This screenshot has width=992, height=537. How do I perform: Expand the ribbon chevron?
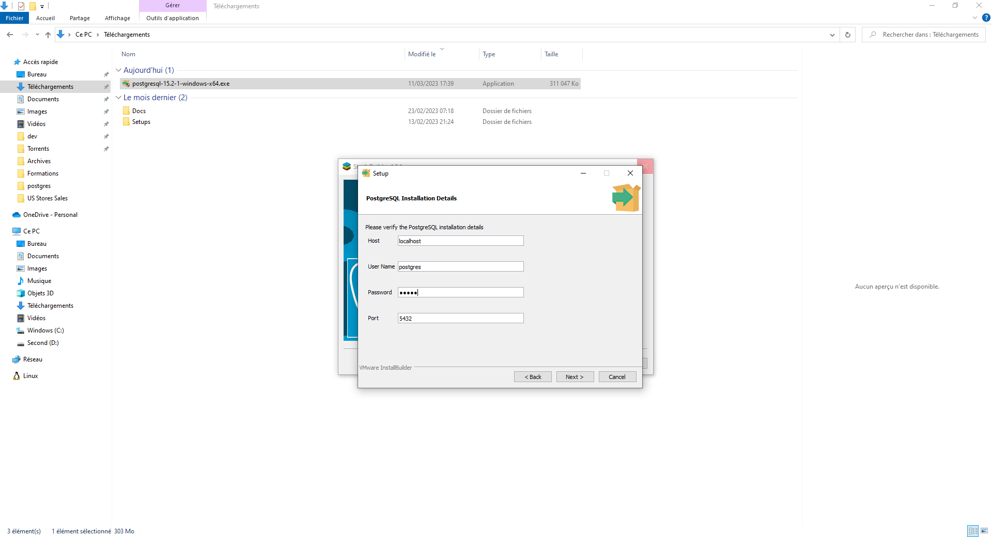coord(975,18)
